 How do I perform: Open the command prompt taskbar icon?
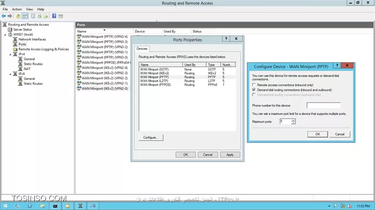(55, 206)
